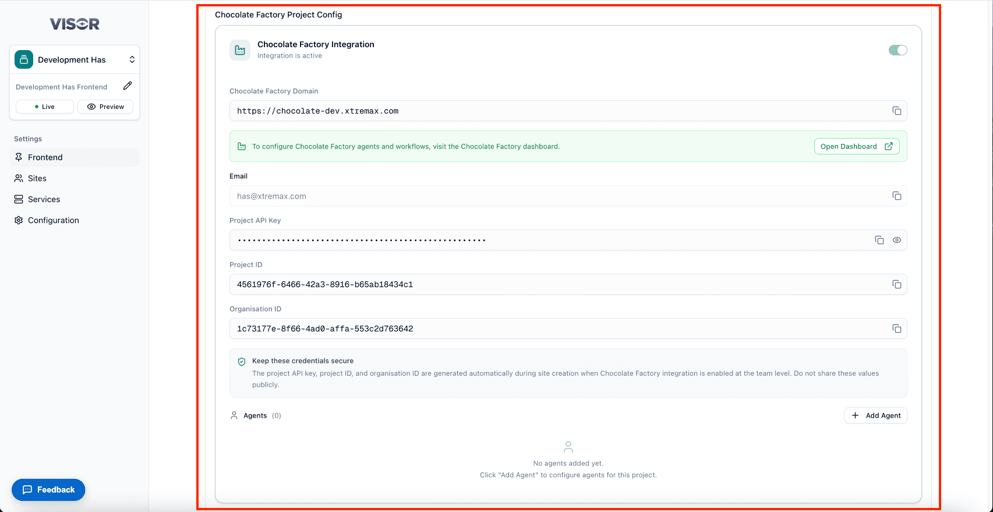Open the Frontend settings page

point(75,157)
